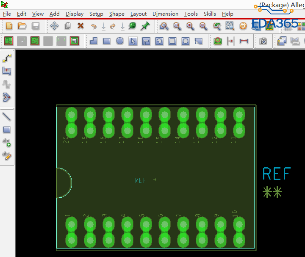Click the green DRC update icon

(218, 41)
